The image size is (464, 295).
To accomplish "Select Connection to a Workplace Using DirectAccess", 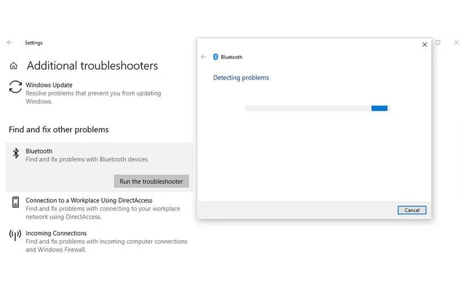I will [99, 208].
